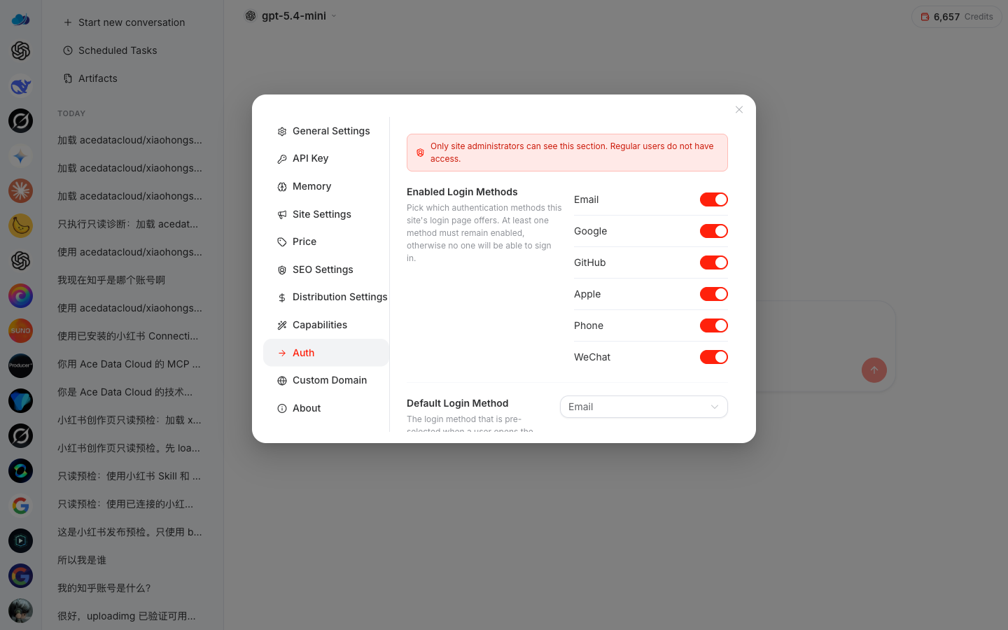Go to the Custom Domain section
This screenshot has height=630, width=1008.
tap(326, 380)
